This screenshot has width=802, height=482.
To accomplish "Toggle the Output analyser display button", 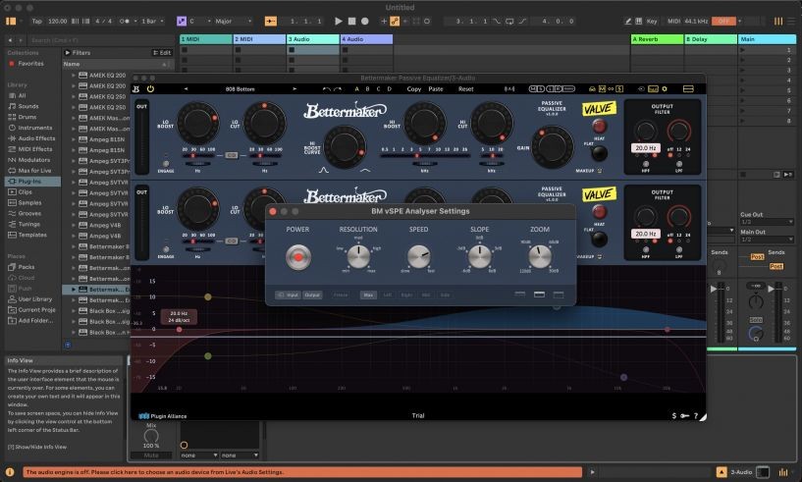I will 312,295.
